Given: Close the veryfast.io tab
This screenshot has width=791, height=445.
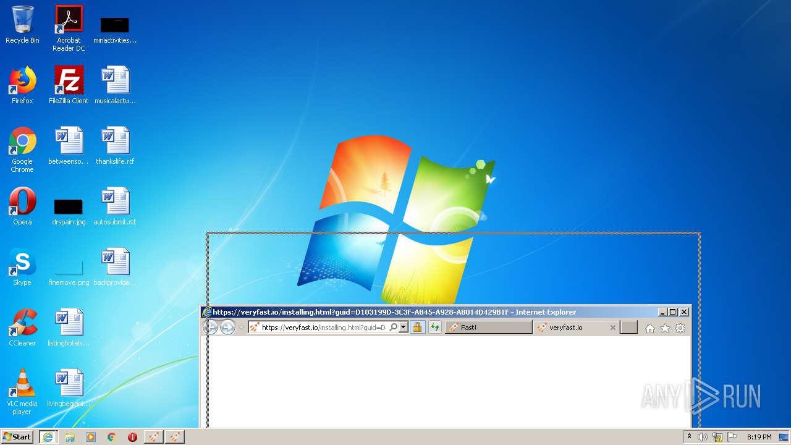Looking at the screenshot, I should [613, 328].
